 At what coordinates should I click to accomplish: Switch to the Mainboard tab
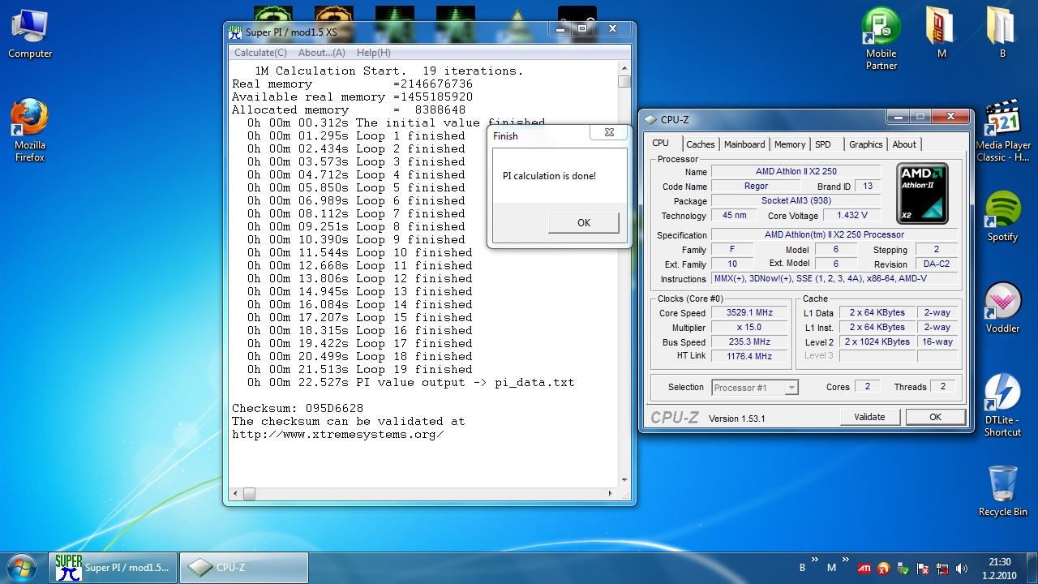point(744,144)
